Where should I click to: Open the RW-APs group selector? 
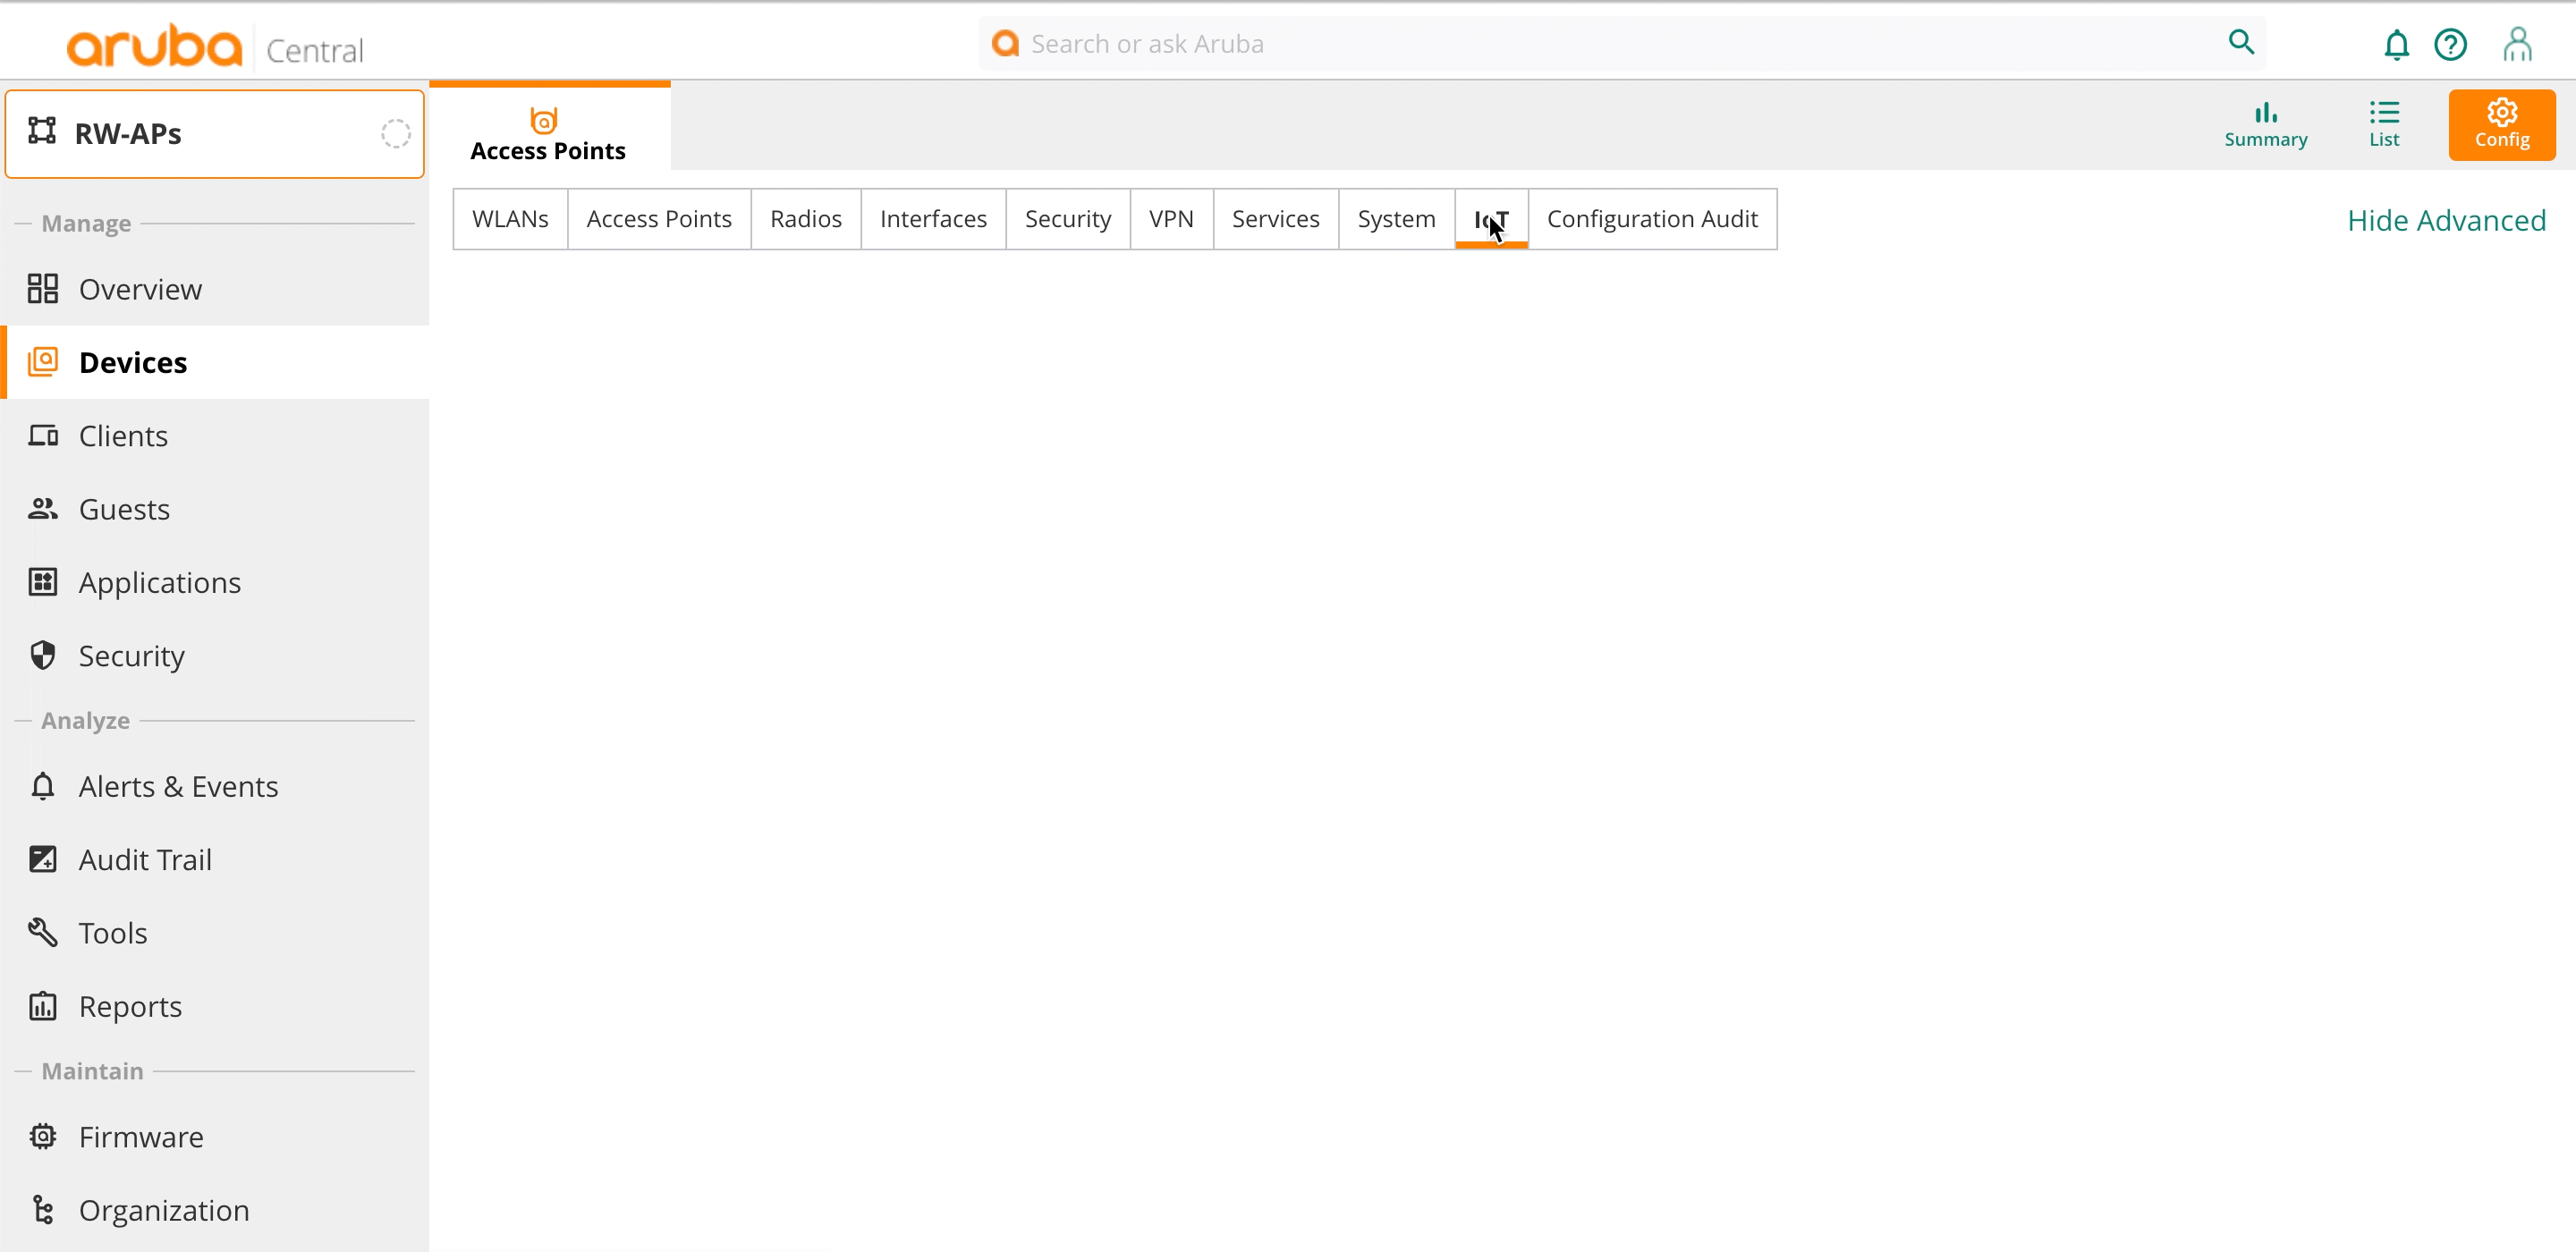(214, 133)
